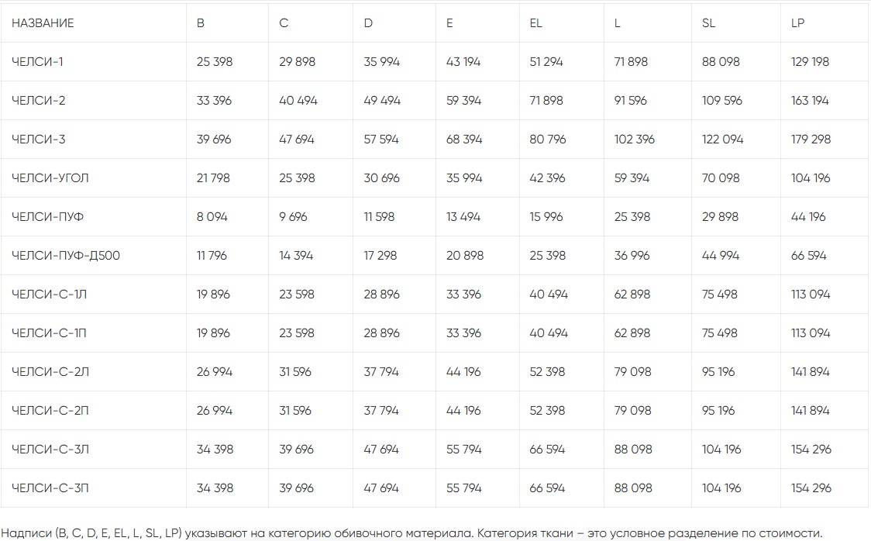Click the LP column header

point(797,23)
